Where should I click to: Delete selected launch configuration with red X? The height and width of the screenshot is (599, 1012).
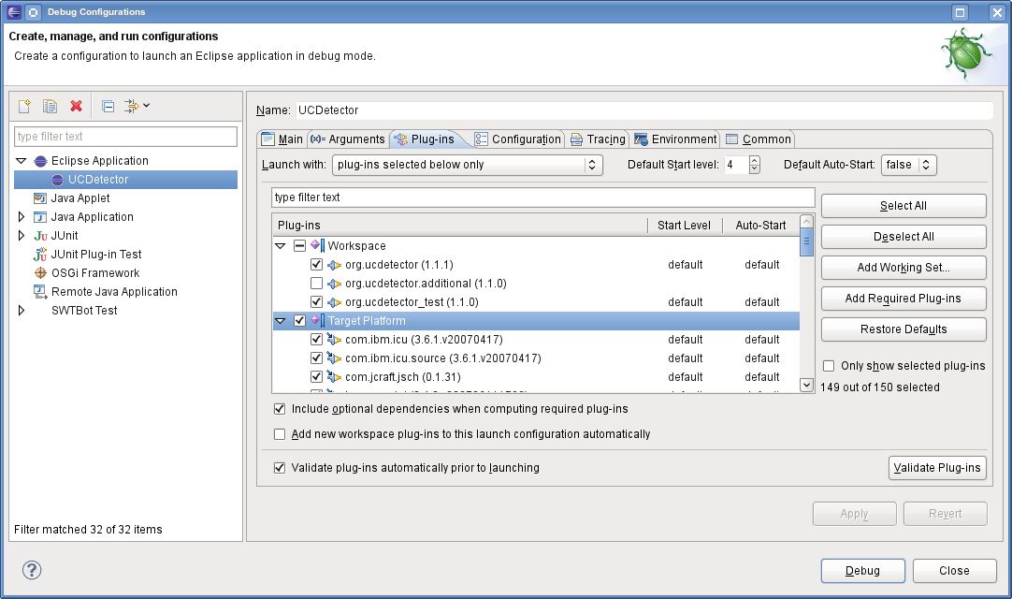tap(76, 106)
